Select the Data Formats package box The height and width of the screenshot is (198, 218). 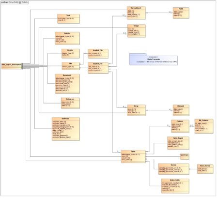(154, 60)
